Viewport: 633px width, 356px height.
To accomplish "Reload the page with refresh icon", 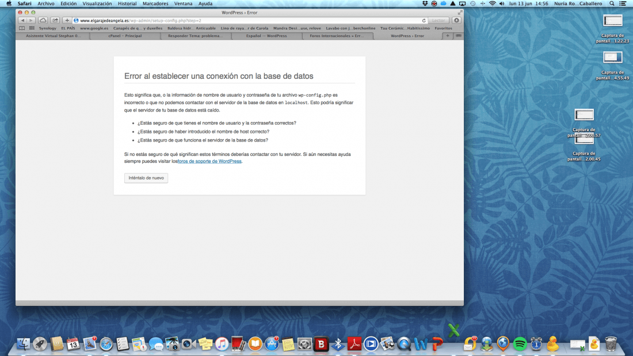I will tap(424, 21).
